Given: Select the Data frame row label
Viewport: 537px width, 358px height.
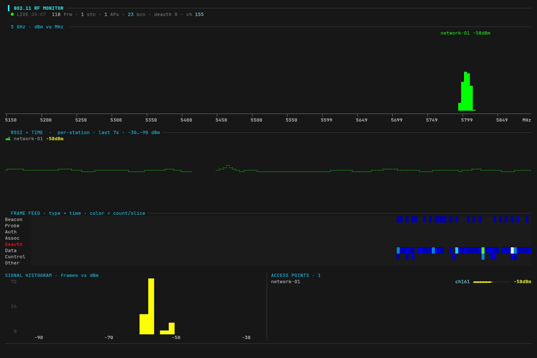Looking at the screenshot, I should click(x=11, y=251).
